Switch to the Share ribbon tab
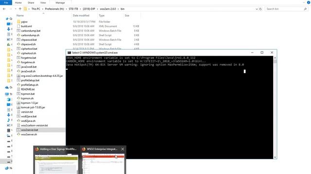The image size is (311, 174). coord(31,3)
